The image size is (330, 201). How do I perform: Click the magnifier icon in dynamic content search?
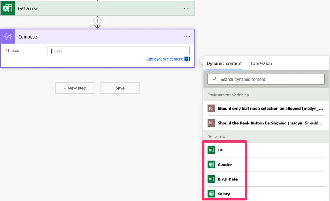[214, 79]
